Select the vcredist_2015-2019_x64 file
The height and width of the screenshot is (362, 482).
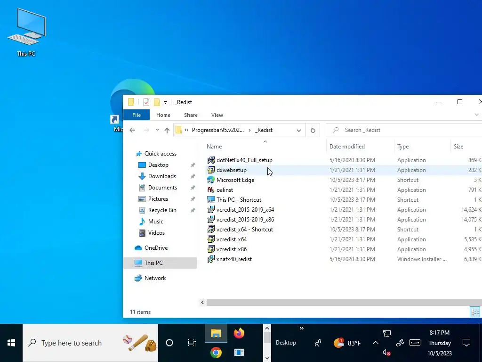point(245,210)
